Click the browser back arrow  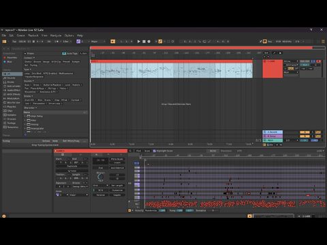4,49
